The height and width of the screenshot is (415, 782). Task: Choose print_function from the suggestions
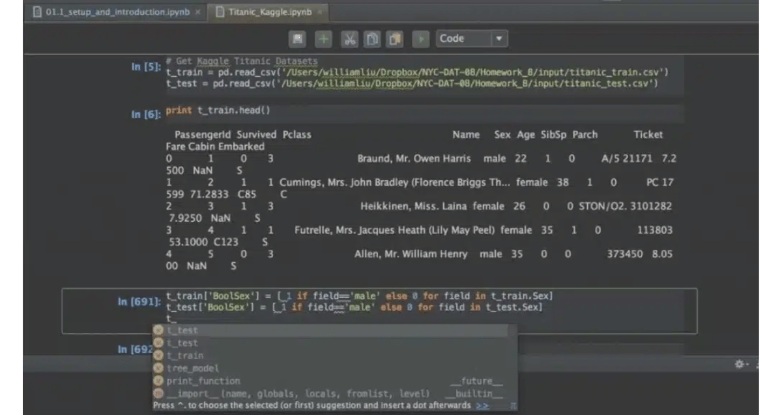[203, 381]
